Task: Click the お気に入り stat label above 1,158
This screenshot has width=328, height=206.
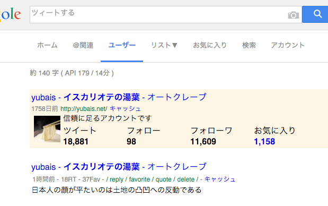Action: pos(274,131)
